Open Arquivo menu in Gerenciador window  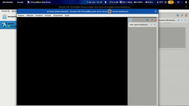tap(5, 11)
